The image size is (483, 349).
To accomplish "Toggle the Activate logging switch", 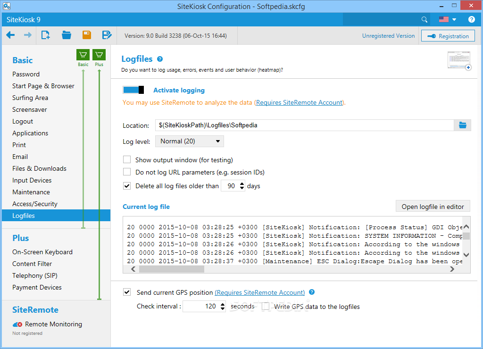I will [x=133, y=90].
